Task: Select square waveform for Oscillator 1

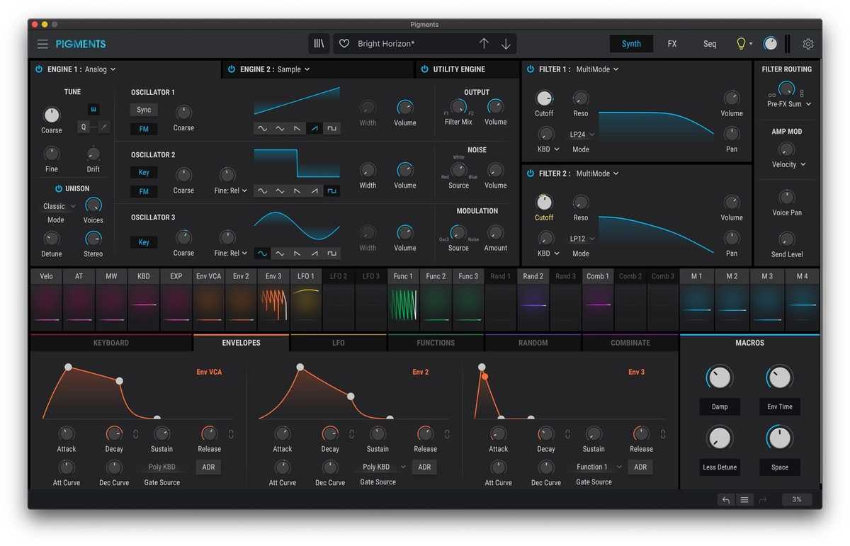Action: [x=331, y=128]
